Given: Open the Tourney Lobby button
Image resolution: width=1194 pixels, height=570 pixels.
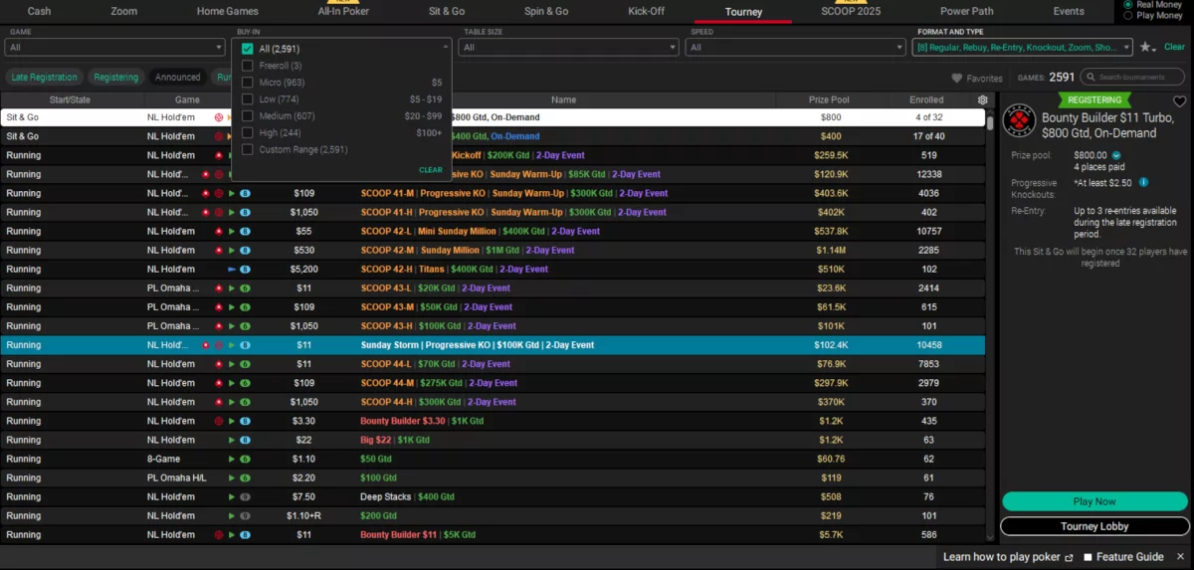Looking at the screenshot, I should pos(1094,526).
